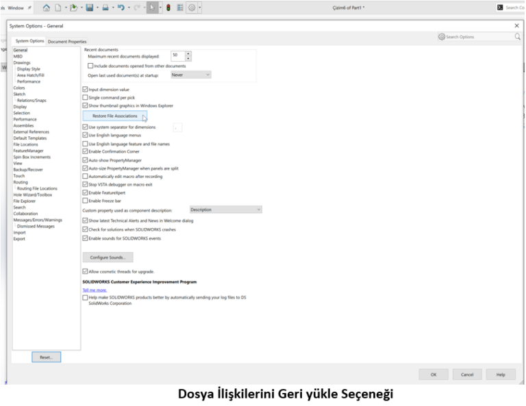This screenshot has width=526, height=406.
Task: Switch to the Document Properties tab
Action: pyautogui.click(x=67, y=42)
